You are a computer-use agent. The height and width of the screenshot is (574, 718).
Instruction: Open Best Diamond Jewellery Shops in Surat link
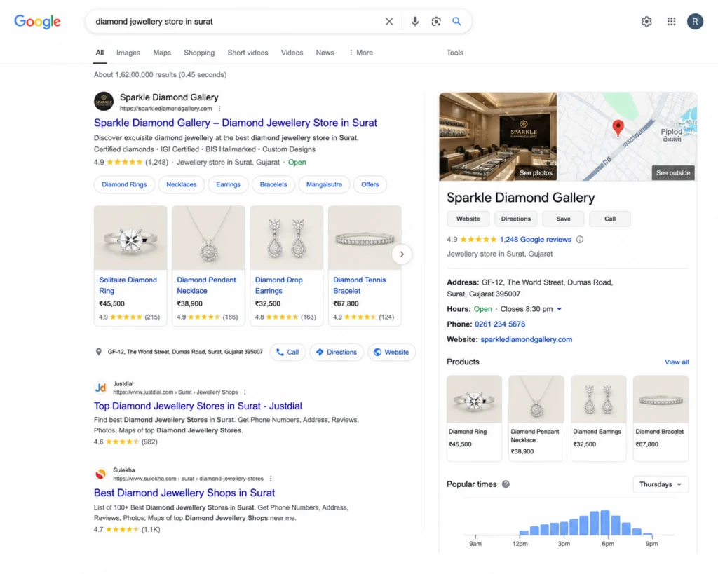(x=184, y=493)
